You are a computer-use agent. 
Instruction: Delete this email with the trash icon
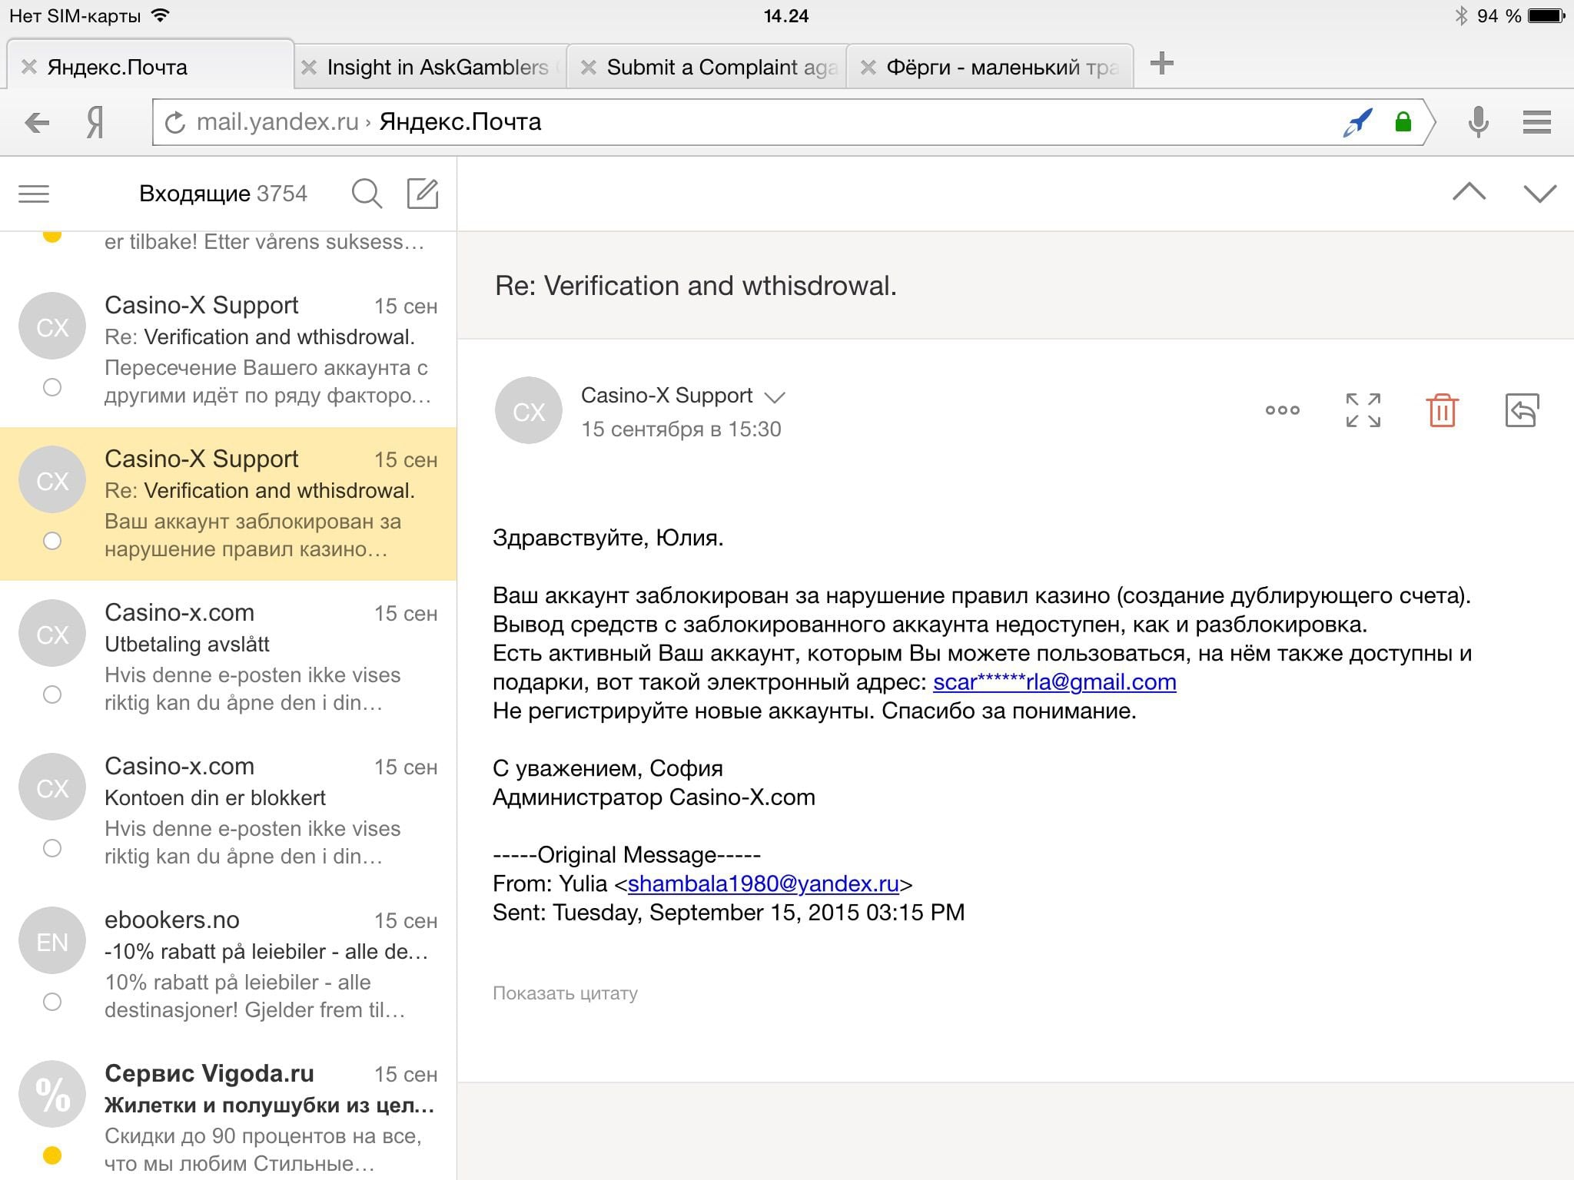click(x=1442, y=410)
